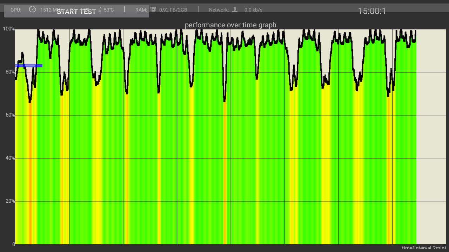Viewport: 449px width, 252px height.
Task: Click the 80% axis label
Action: pos(10,72)
